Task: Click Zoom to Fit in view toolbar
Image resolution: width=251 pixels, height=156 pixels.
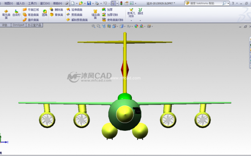Action: [x=93, y=26]
